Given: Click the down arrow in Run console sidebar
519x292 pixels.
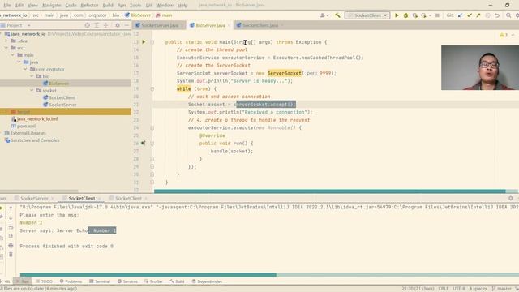Looking at the screenshot, I should [11, 217].
